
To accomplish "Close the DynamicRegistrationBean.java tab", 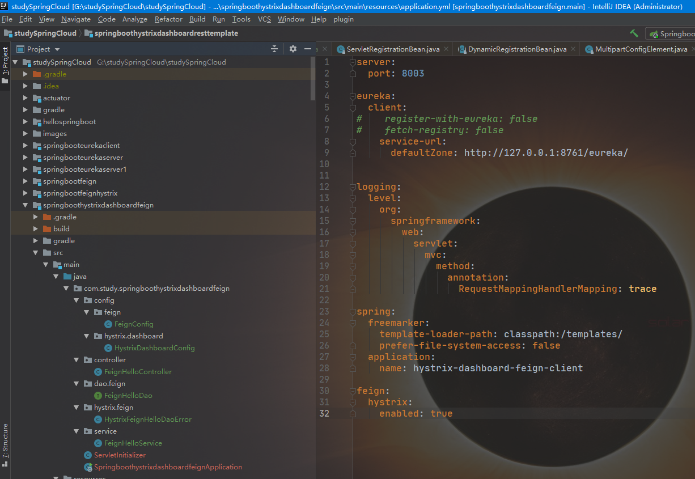I will click(x=573, y=49).
